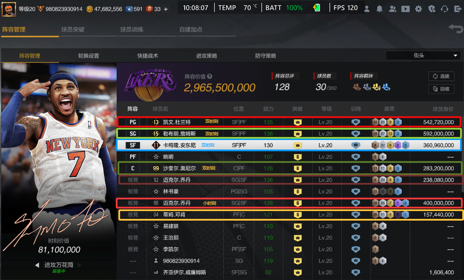Image resolution: width=464 pixels, height=280 pixels.
Task: Click the plus icon to add currency
Action: [166, 9]
